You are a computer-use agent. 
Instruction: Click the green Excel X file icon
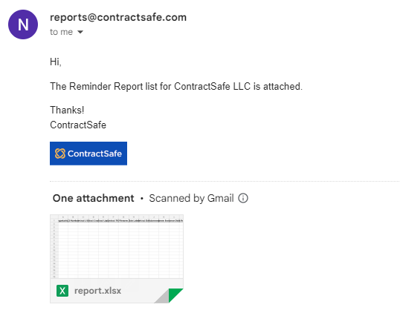click(62, 291)
